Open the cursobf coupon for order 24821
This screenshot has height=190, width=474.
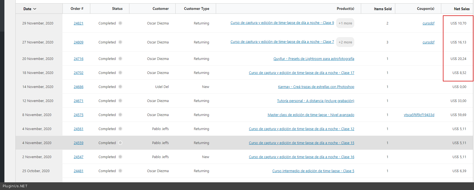click(428, 23)
